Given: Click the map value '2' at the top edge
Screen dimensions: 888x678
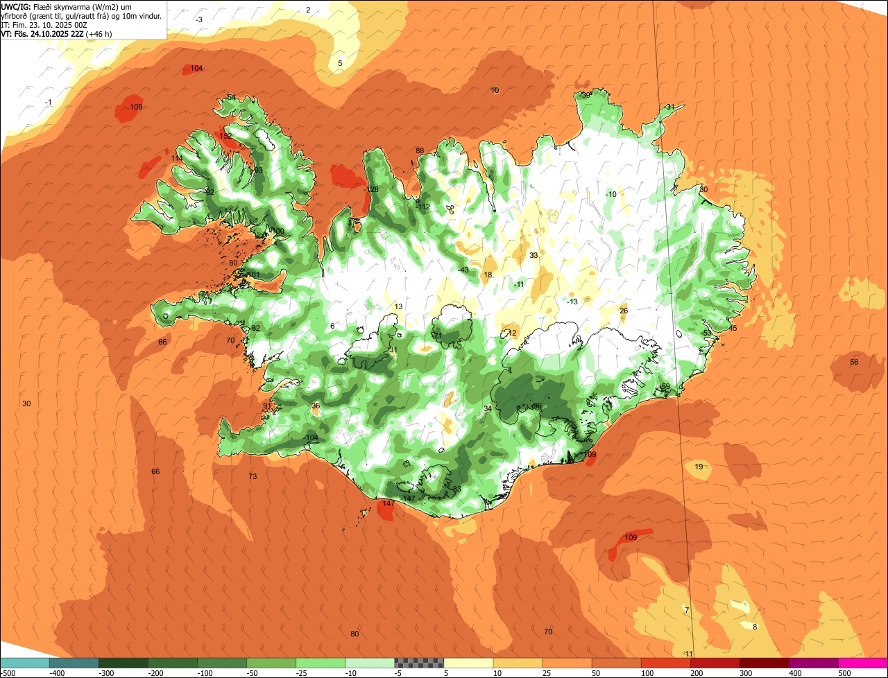Looking at the screenshot, I should tap(308, 10).
